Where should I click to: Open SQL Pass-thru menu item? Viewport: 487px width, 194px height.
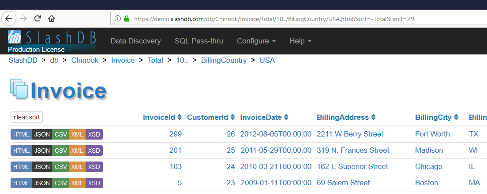199,41
